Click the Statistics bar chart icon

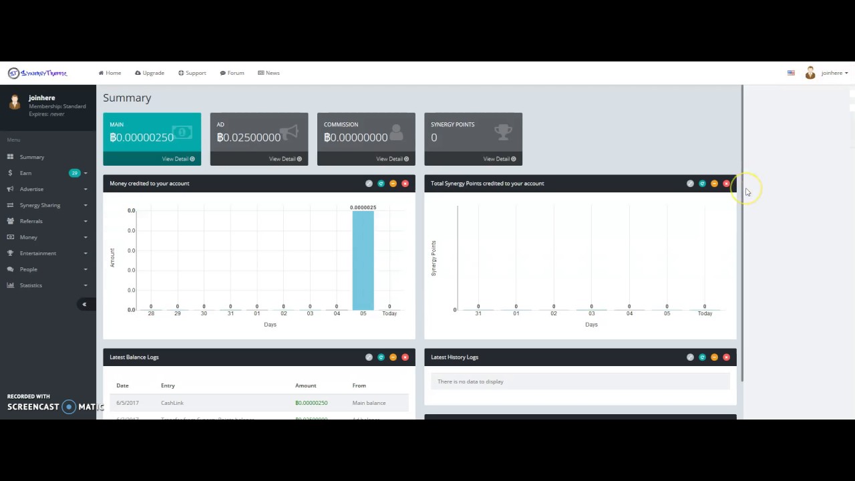[x=10, y=285]
